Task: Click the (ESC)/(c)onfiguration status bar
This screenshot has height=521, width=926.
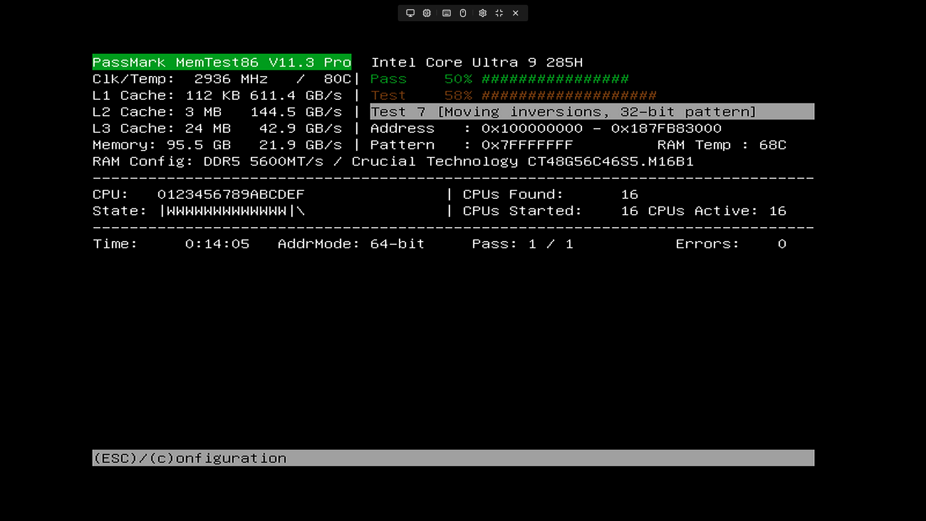Action: pos(452,458)
